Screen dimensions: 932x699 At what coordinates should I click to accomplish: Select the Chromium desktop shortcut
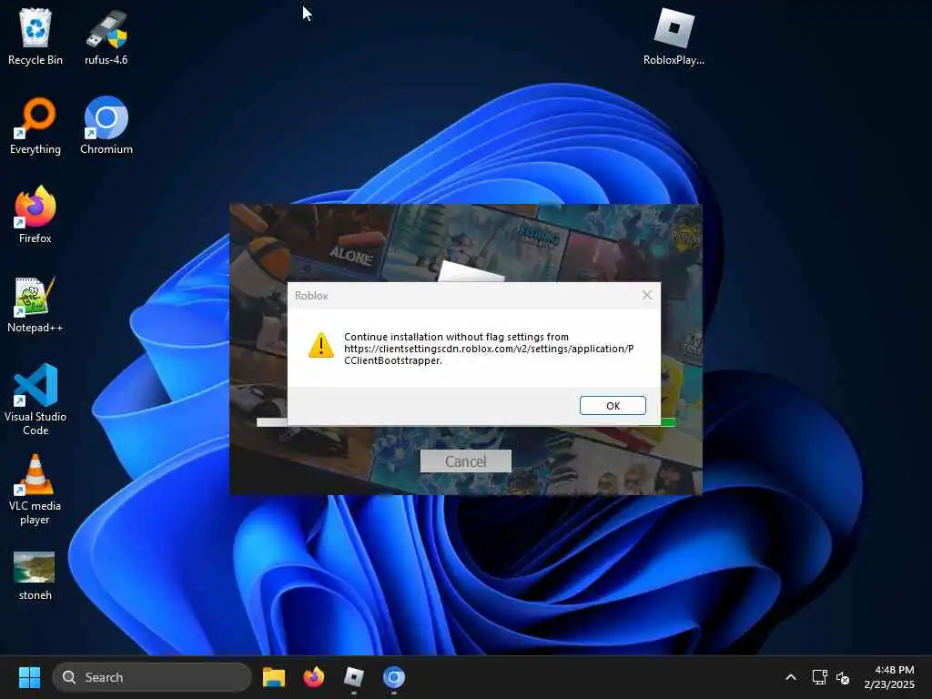[x=106, y=126]
